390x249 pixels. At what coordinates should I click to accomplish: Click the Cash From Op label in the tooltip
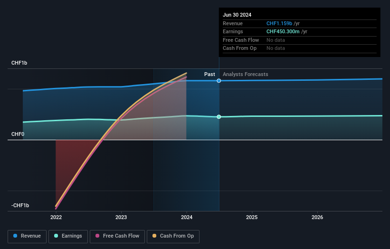click(239, 48)
